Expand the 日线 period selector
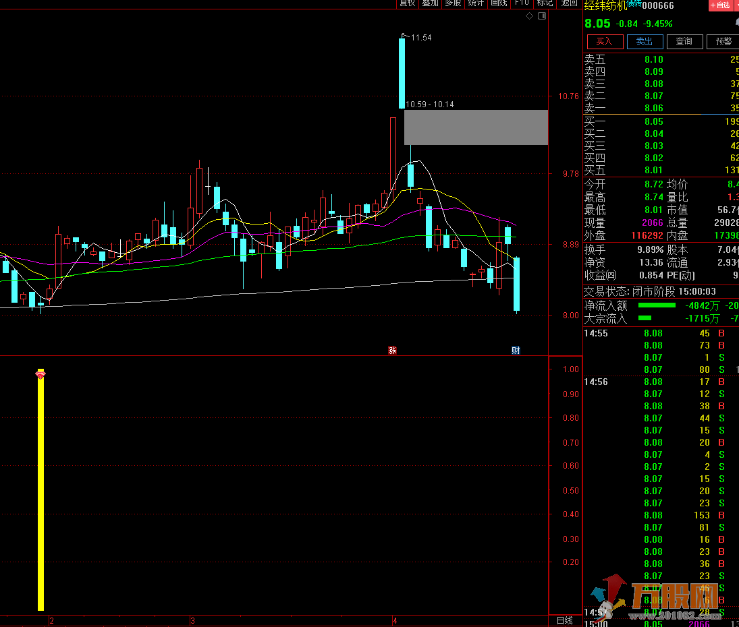The height and width of the screenshot is (627, 739). coord(565,620)
